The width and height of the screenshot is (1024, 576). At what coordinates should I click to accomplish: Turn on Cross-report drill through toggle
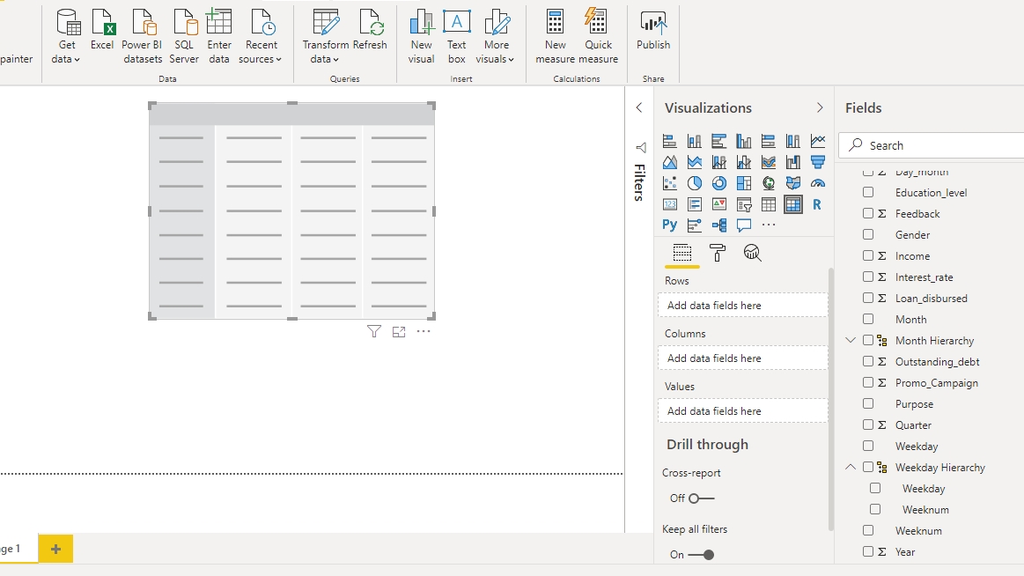701,498
